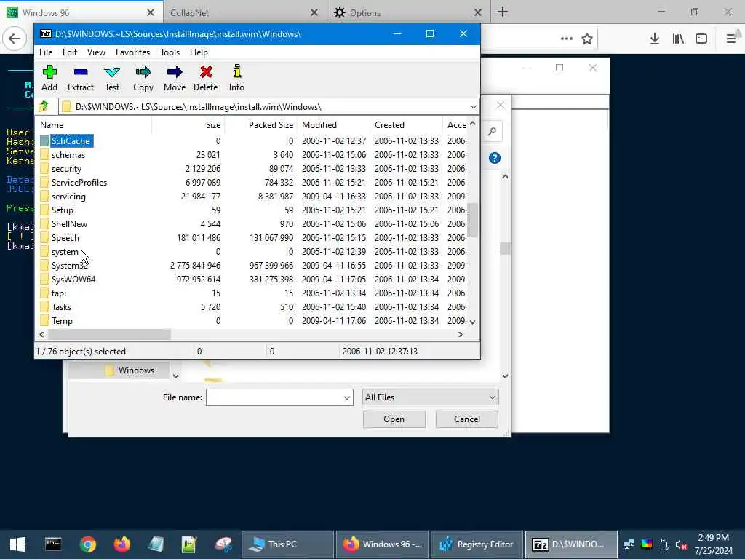Screen dimensions: 745x559
Task: Open the Tools menu
Action: pyautogui.click(x=170, y=52)
